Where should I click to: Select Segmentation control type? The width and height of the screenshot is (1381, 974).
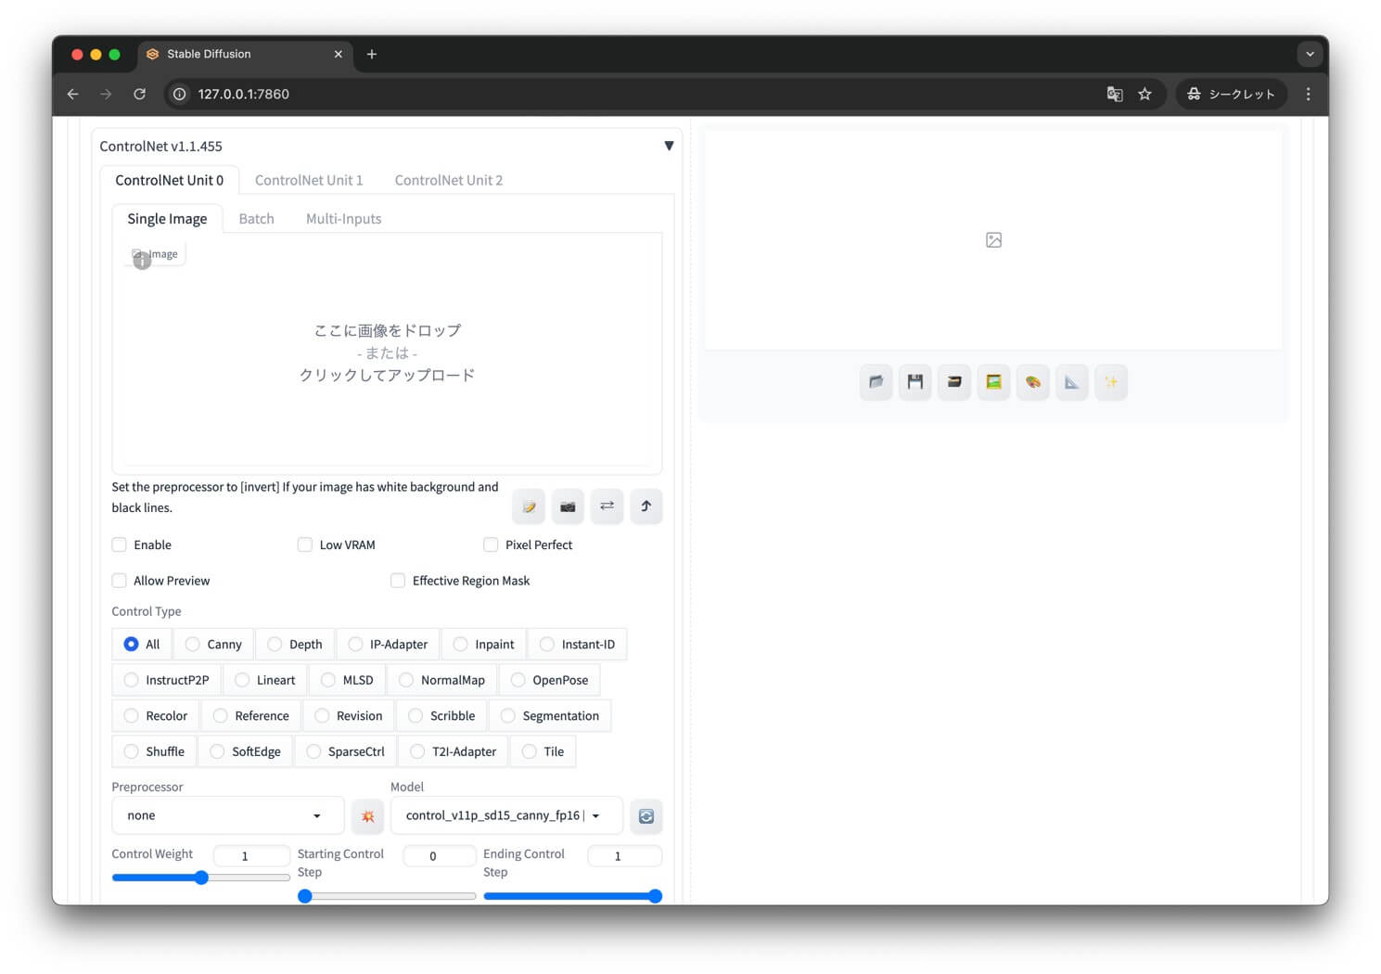coord(550,716)
